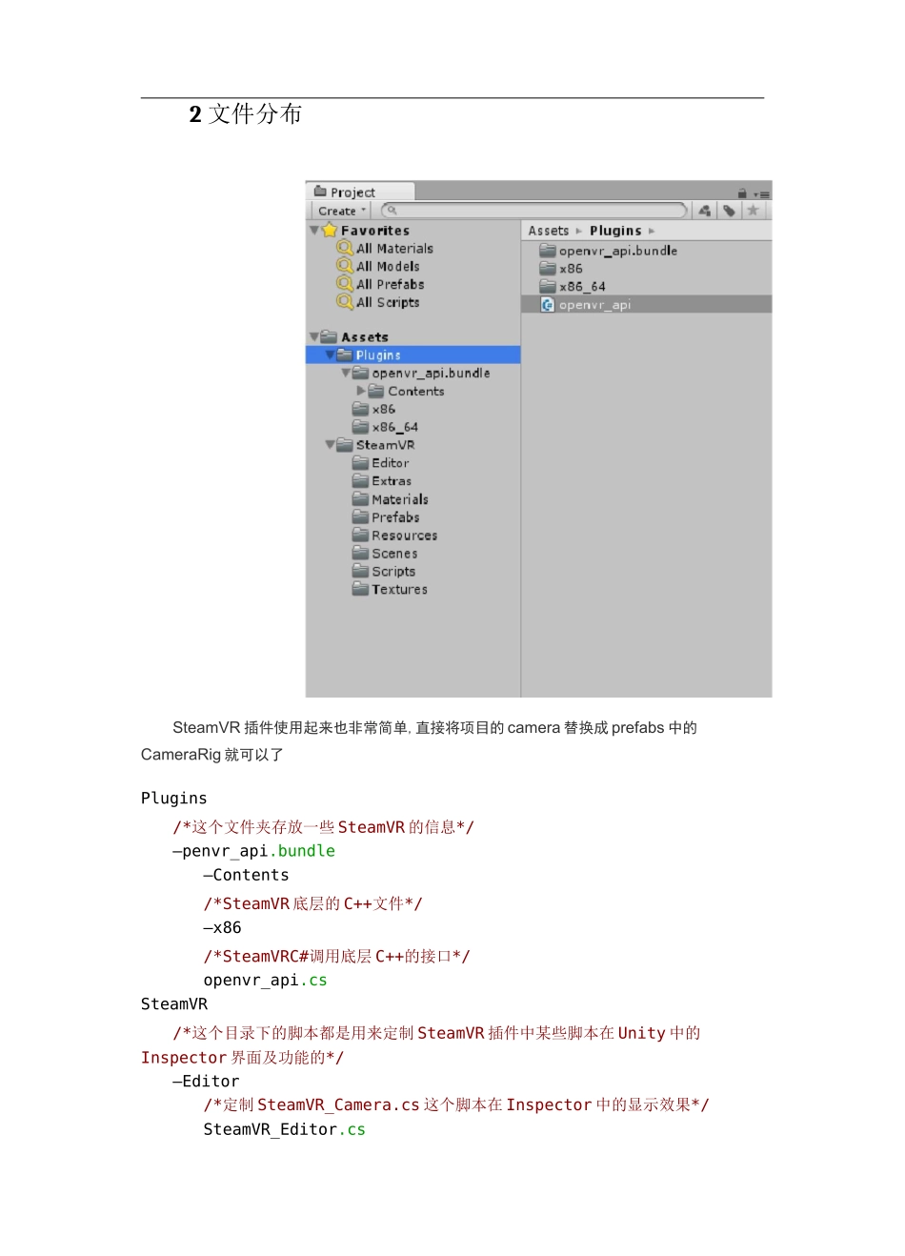
Task: Click Plugins in the breadcrumb path
Action: click(x=615, y=231)
